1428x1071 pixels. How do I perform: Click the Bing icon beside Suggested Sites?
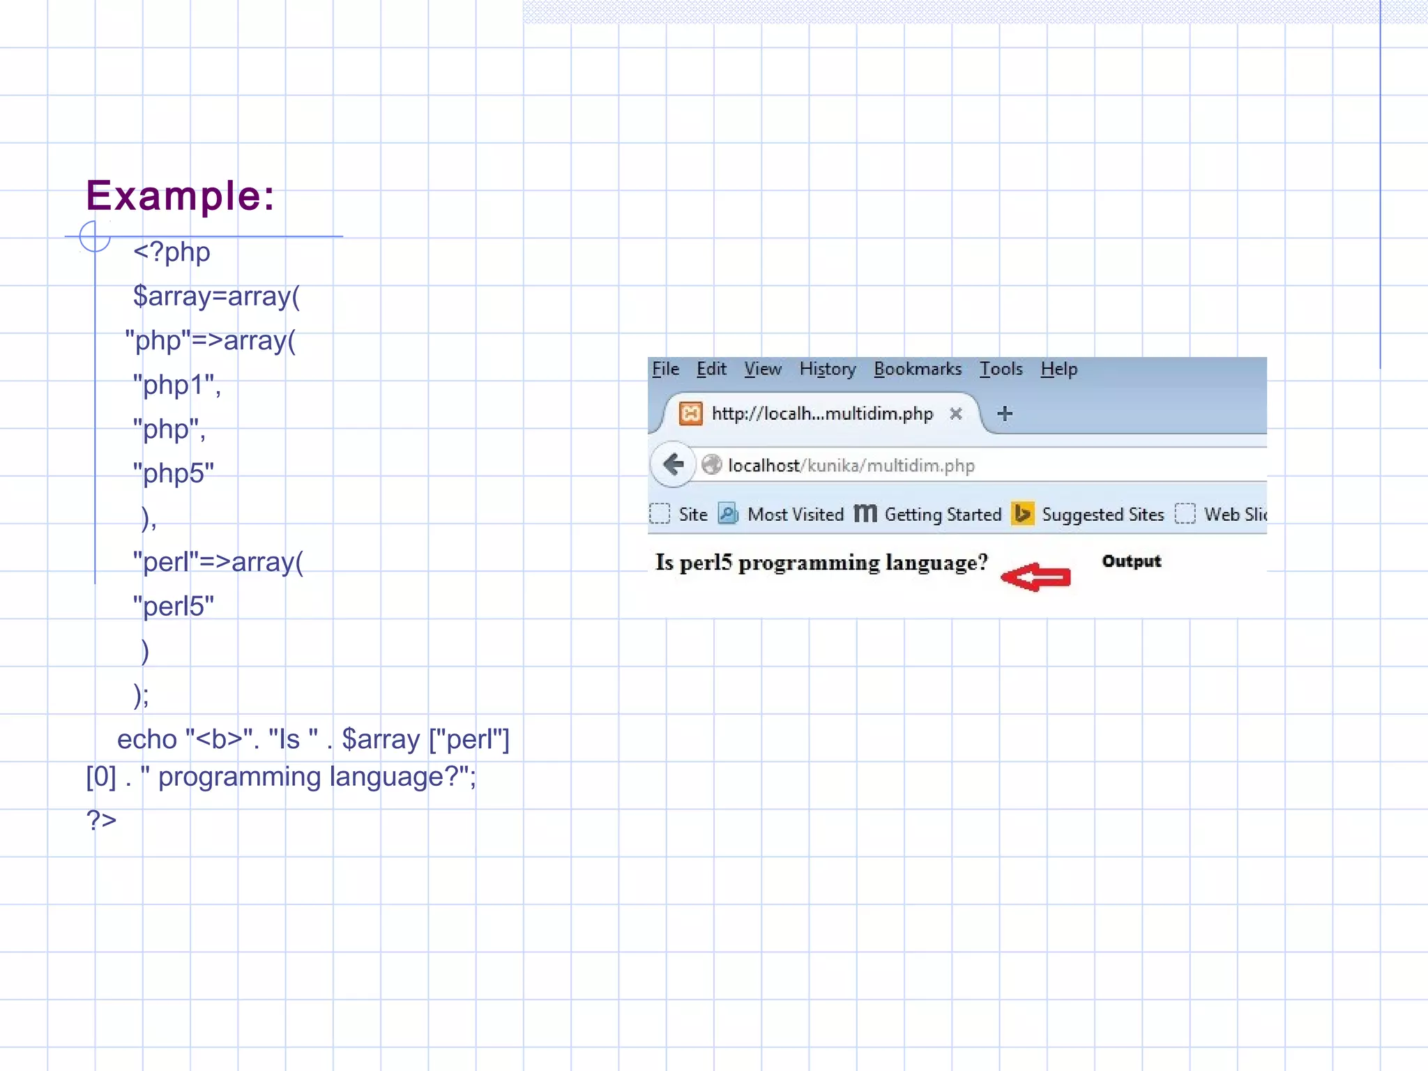pyautogui.click(x=1023, y=514)
